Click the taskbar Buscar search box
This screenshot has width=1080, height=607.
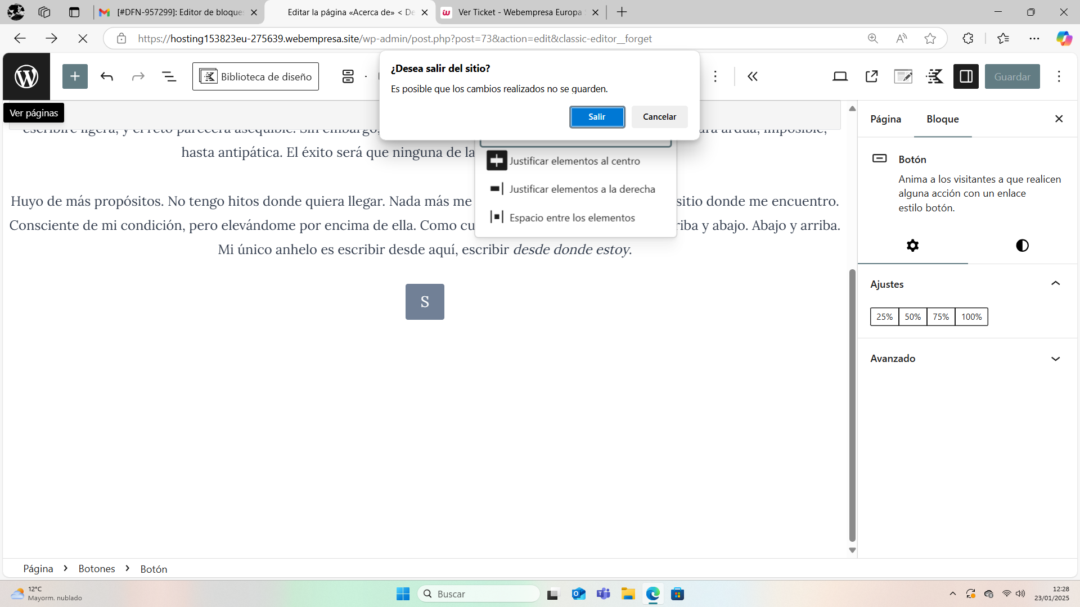tap(479, 594)
